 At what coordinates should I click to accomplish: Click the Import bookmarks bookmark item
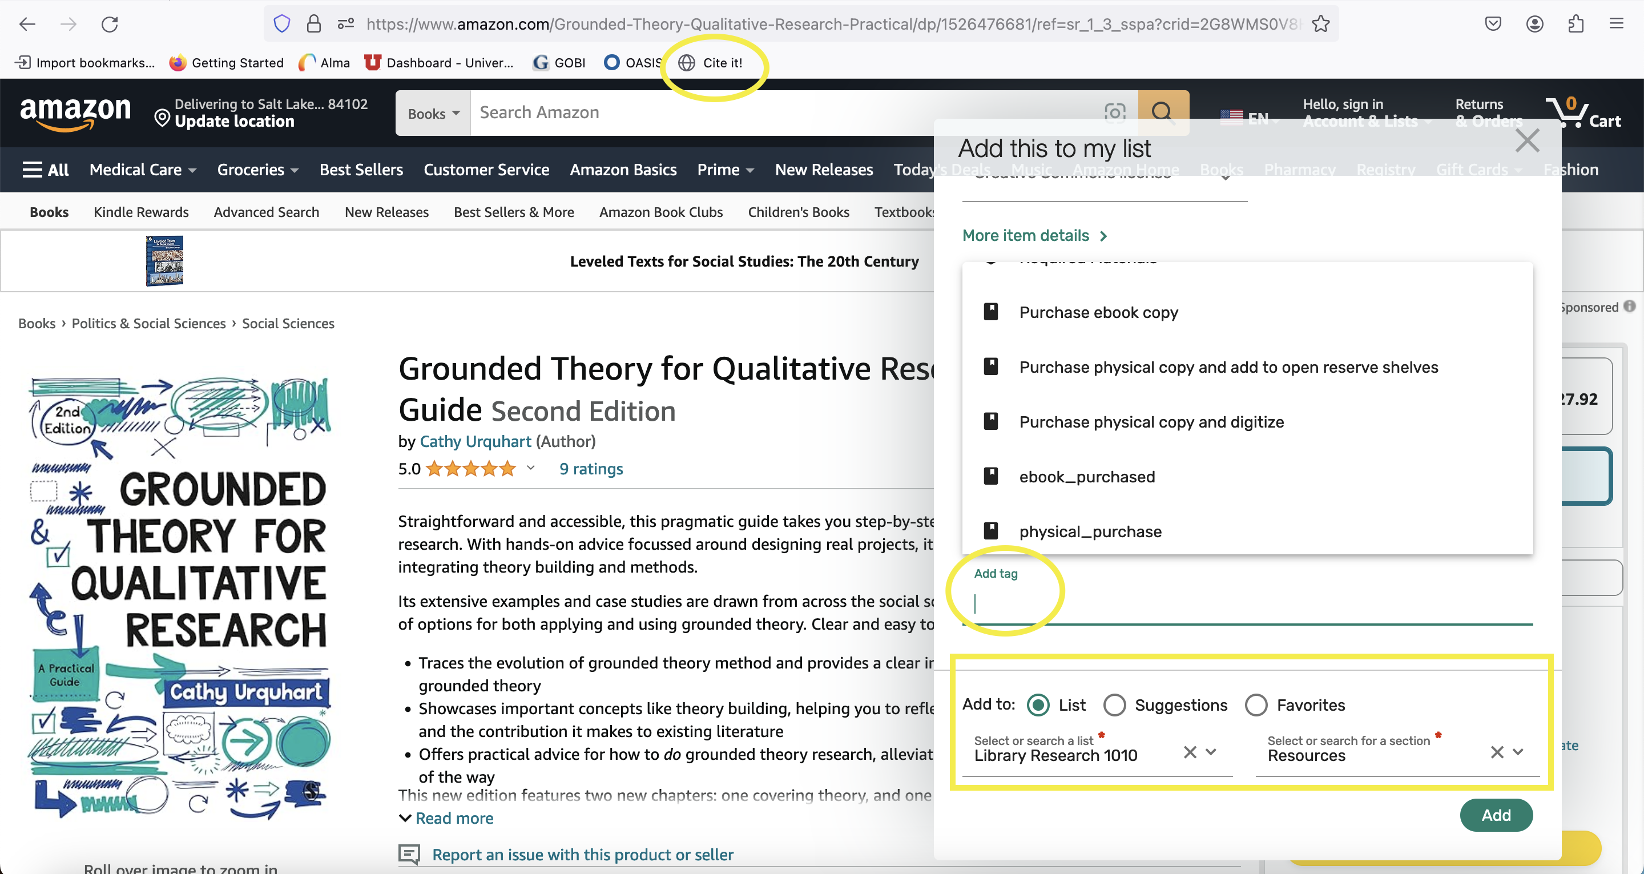(x=85, y=63)
